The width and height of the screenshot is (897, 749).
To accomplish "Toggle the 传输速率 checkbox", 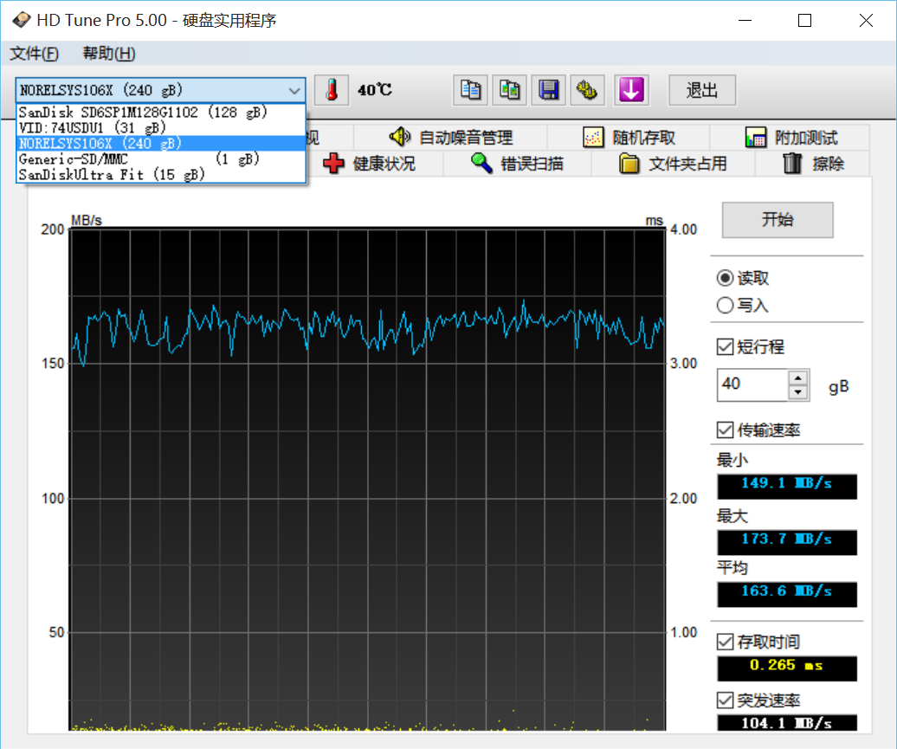I will click(725, 429).
